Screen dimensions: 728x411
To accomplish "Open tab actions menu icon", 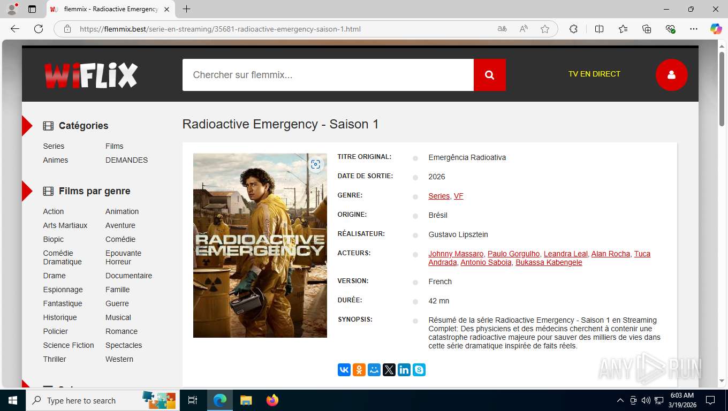I will pos(32,9).
